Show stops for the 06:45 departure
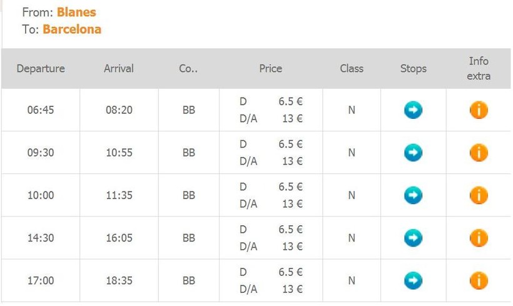The width and height of the screenshot is (513, 306). (413, 110)
